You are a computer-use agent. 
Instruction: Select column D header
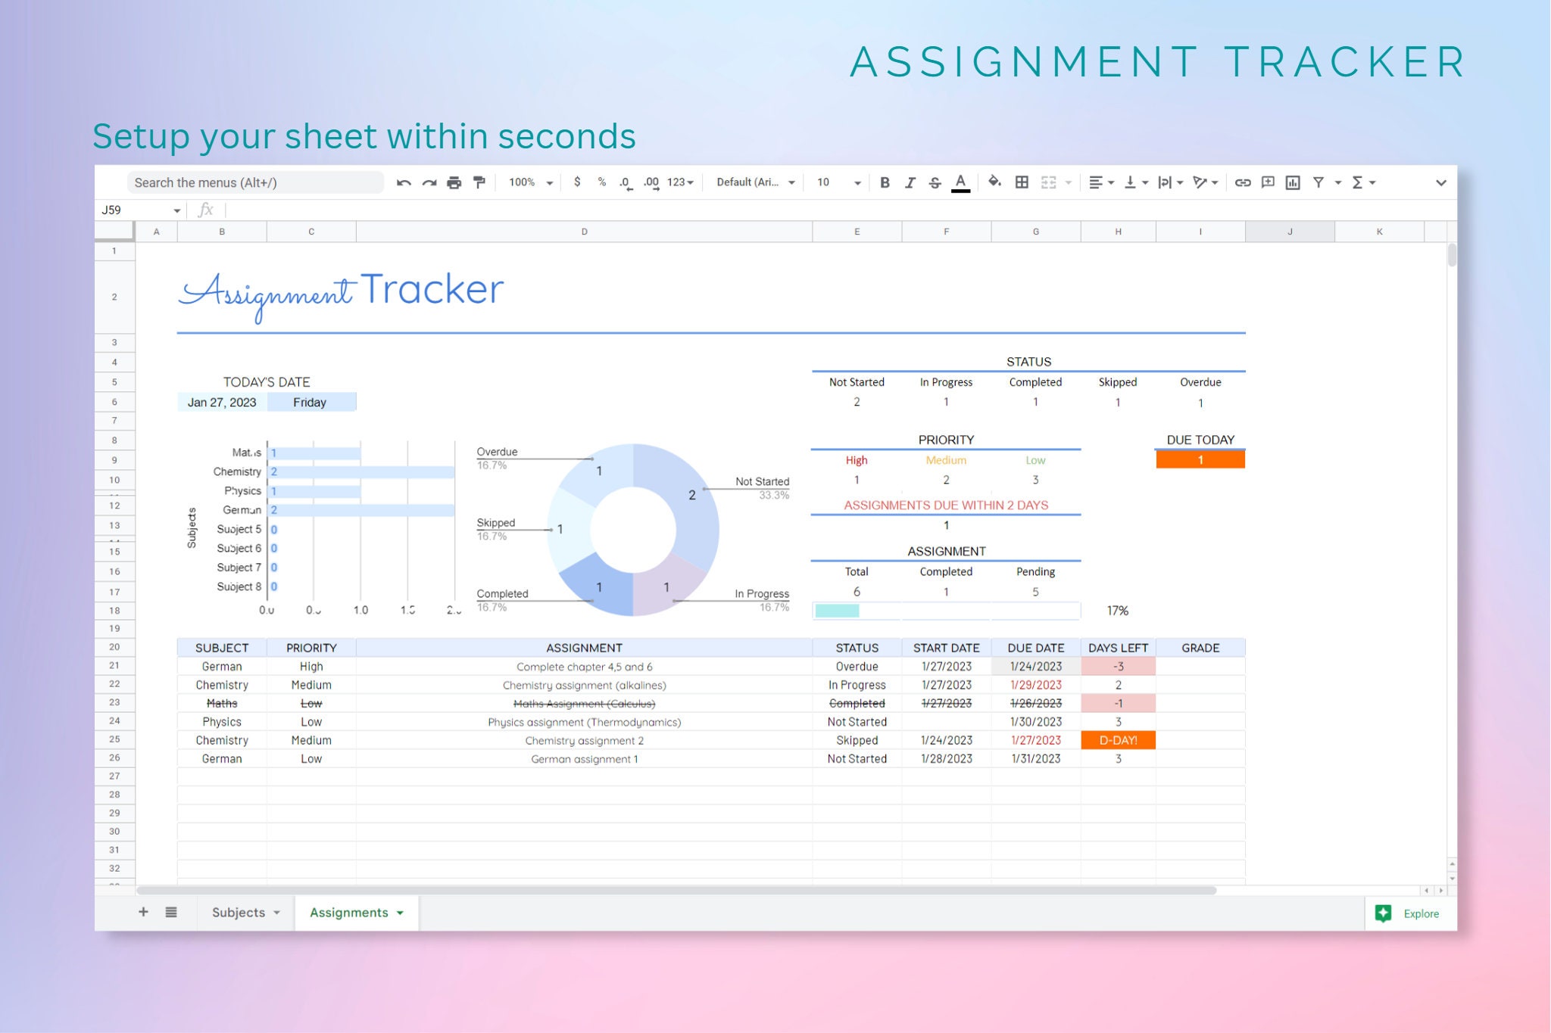tap(584, 232)
